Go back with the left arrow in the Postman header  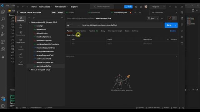(23, 7)
